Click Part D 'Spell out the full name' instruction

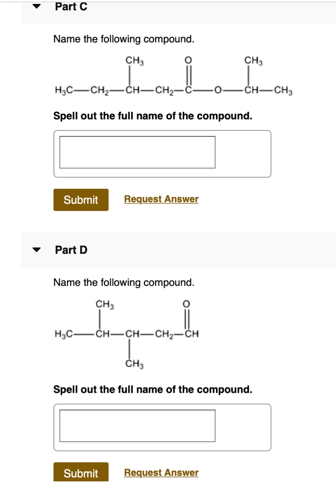tap(153, 390)
